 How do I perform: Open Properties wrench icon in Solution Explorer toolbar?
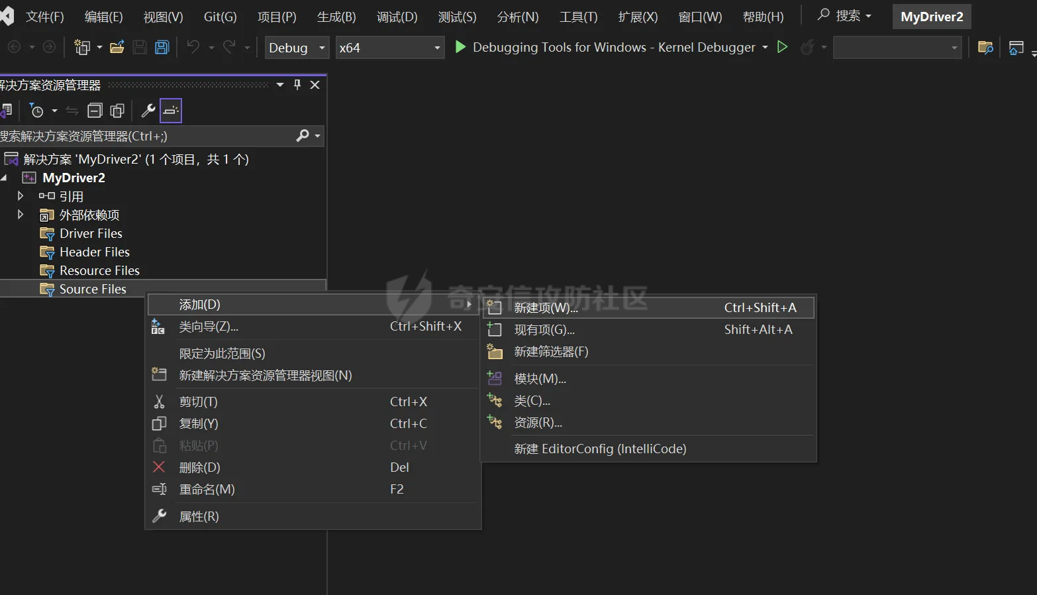(148, 111)
